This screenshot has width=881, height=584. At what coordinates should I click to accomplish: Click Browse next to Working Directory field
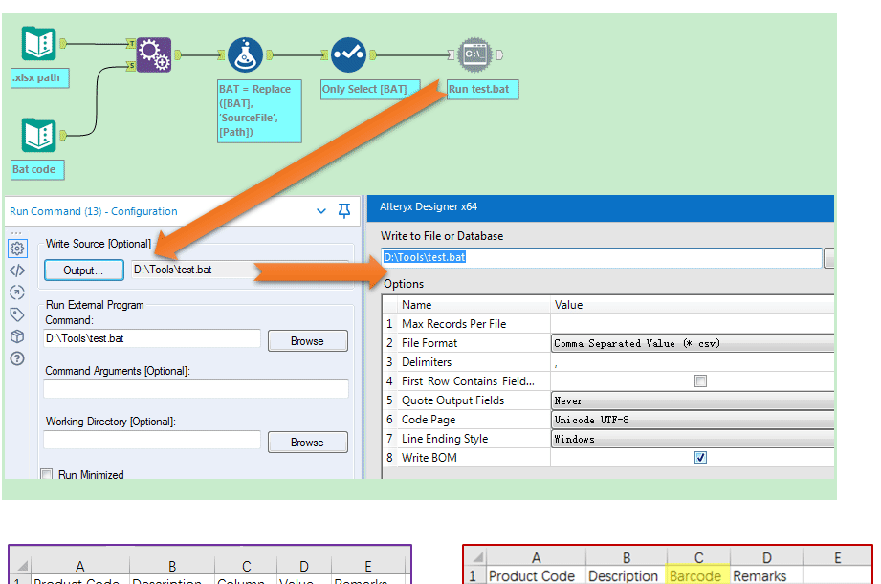[307, 442]
